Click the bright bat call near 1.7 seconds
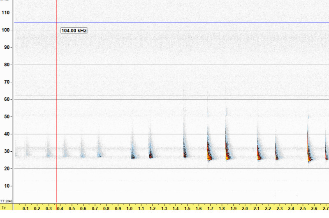 tap(209, 152)
